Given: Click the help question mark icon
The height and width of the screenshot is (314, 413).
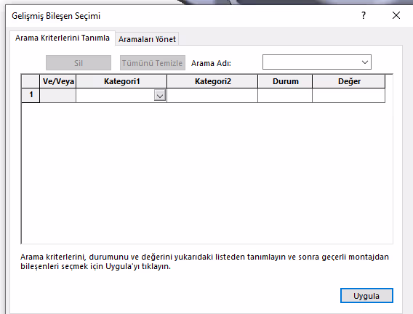Looking at the screenshot, I should (x=364, y=15).
